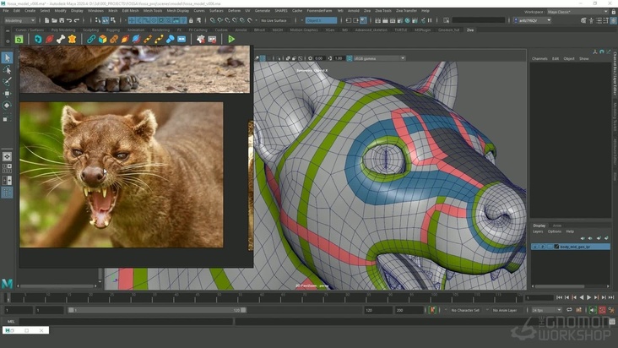This screenshot has height=348, width=618.
Task: Toggle loop playback icon
Action: 569,310
